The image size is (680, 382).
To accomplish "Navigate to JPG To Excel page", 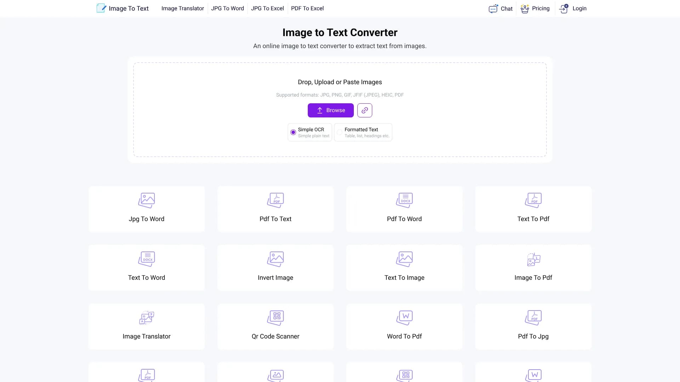I will point(267,8).
